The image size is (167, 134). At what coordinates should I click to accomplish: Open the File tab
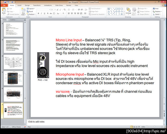[x=4, y=5]
